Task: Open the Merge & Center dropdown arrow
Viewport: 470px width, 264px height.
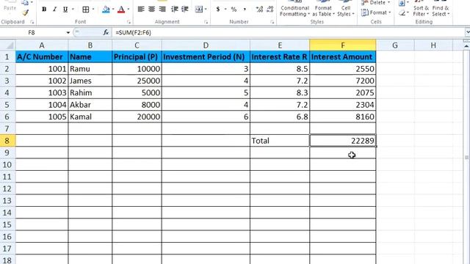Action: pos(206,10)
